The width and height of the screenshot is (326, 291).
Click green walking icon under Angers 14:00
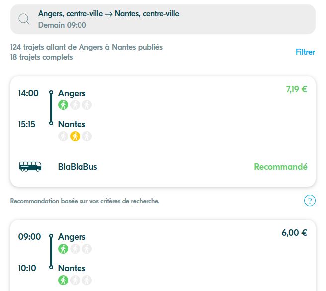tap(63, 105)
